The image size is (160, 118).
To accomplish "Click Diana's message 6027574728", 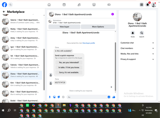I will 60,83.
